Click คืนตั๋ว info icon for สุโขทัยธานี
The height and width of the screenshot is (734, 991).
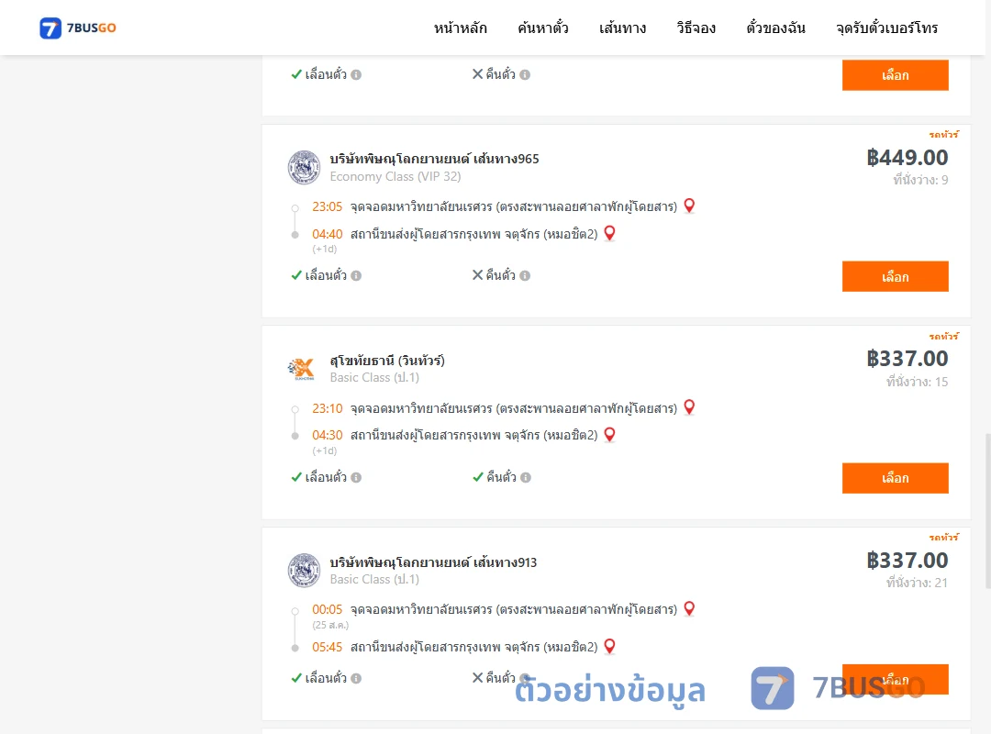point(526,477)
